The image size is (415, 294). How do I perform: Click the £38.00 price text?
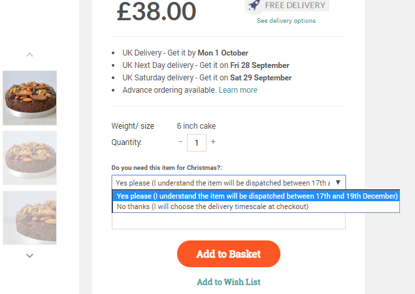(x=156, y=12)
